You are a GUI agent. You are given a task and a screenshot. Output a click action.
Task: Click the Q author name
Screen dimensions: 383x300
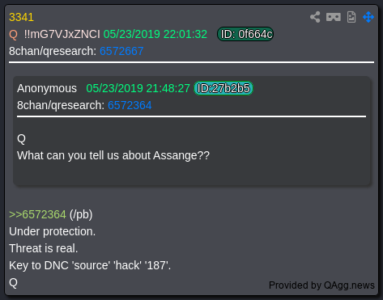(x=13, y=35)
